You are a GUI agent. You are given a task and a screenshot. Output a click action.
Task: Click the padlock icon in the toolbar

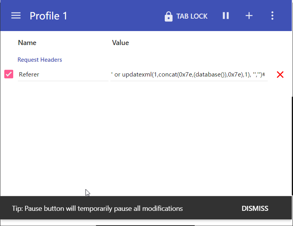(x=168, y=16)
